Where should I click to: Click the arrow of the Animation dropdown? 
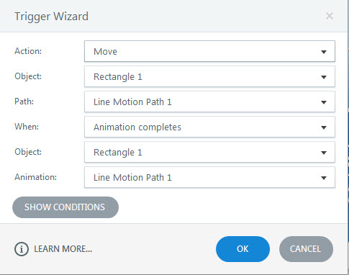pyautogui.click(x=324, y=178)
